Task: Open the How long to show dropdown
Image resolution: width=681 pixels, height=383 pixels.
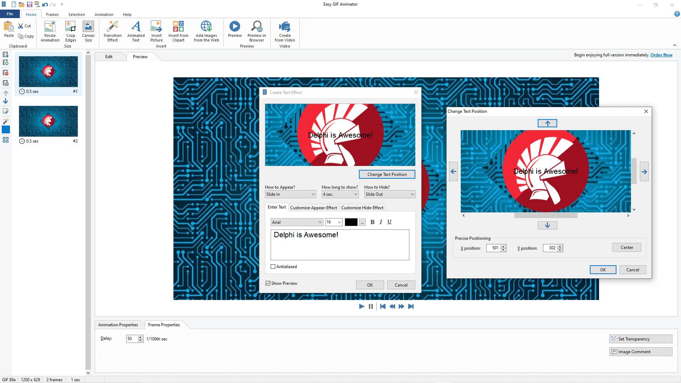Action: (340, 194)
